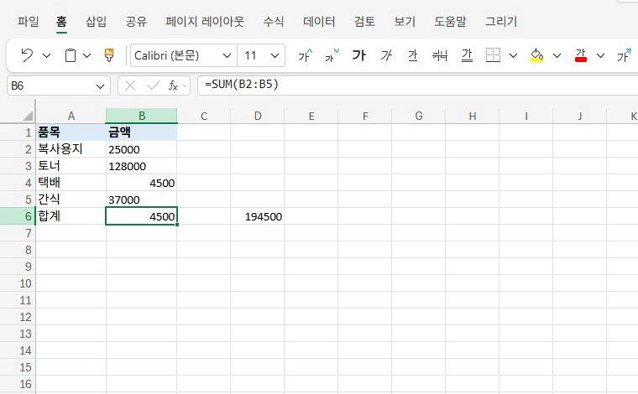Select the cell containing 128000
The image size is (638, 394).
pyautogui.click(x=142, y=166)
